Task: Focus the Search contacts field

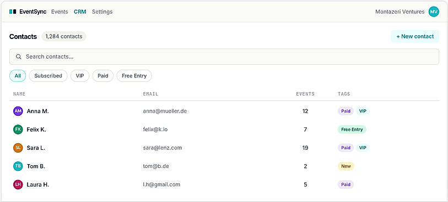Action: coord(224,57)
